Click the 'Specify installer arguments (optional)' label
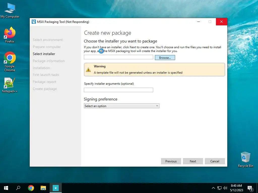258x193 pixels. (109, 84)
